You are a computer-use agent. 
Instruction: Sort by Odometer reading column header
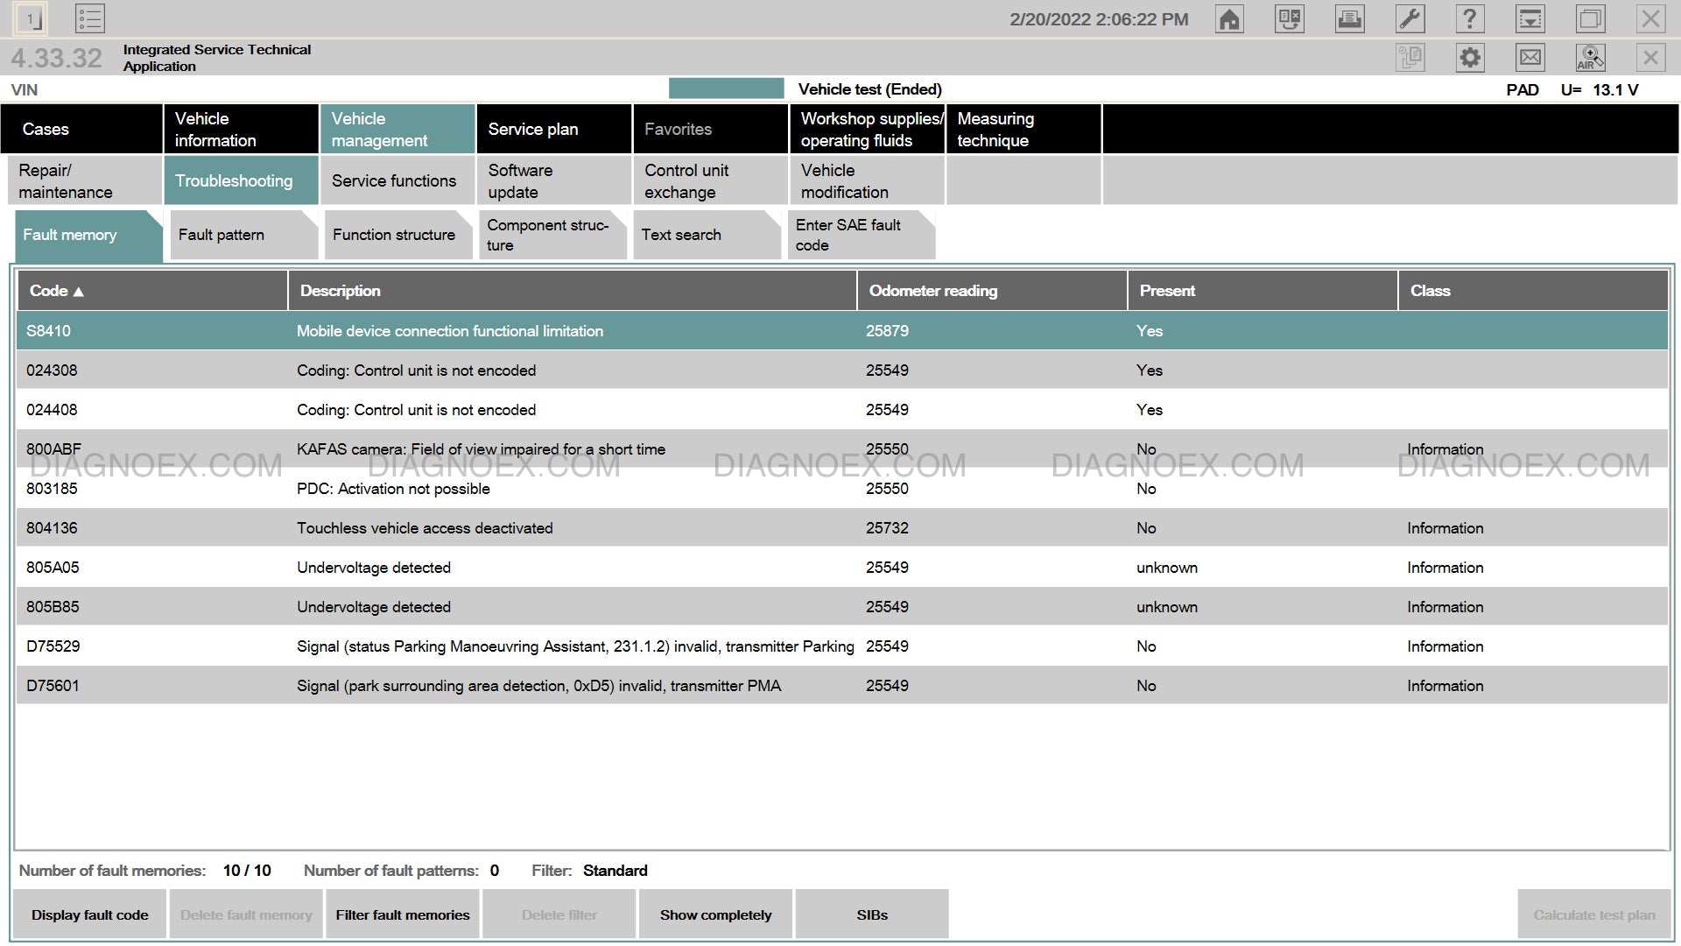point(992,291)
